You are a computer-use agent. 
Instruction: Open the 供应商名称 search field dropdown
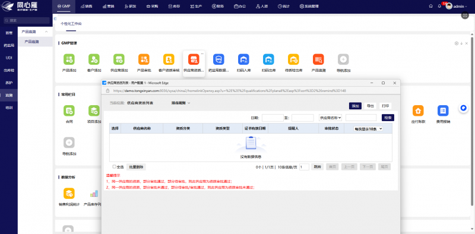point(330,118)
